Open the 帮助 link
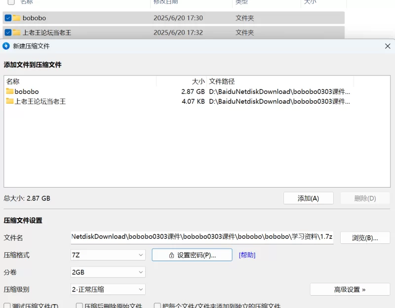 pos(247,255)
